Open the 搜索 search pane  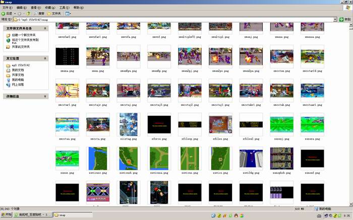pos(39,14)
